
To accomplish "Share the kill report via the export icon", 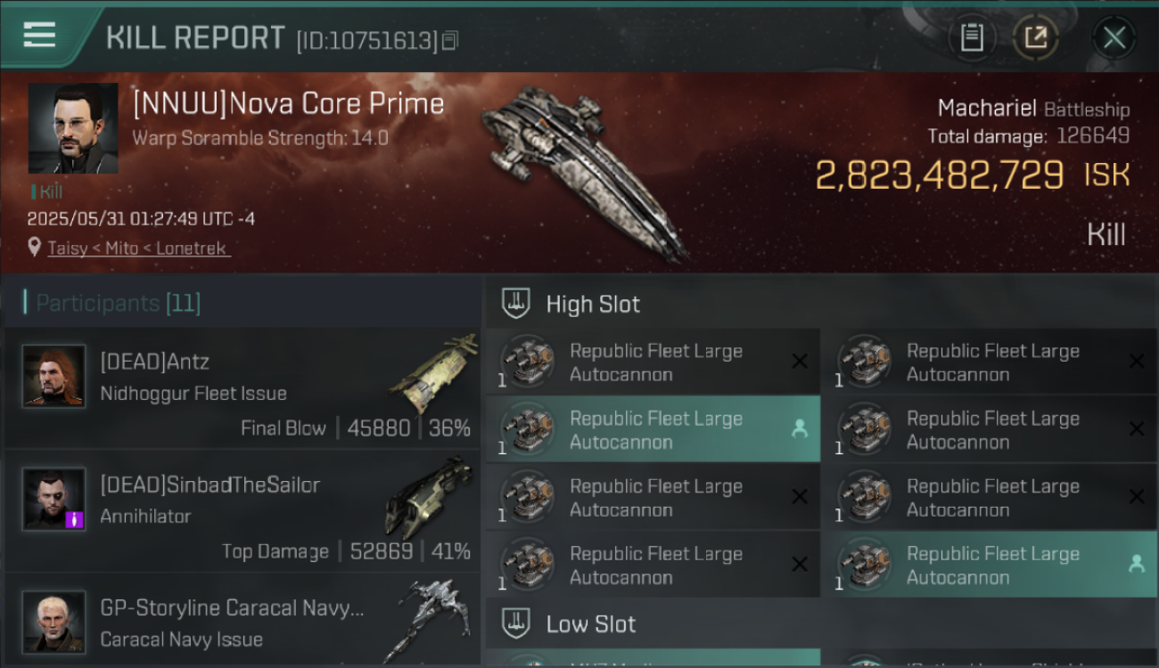I will click(1035, 37).
